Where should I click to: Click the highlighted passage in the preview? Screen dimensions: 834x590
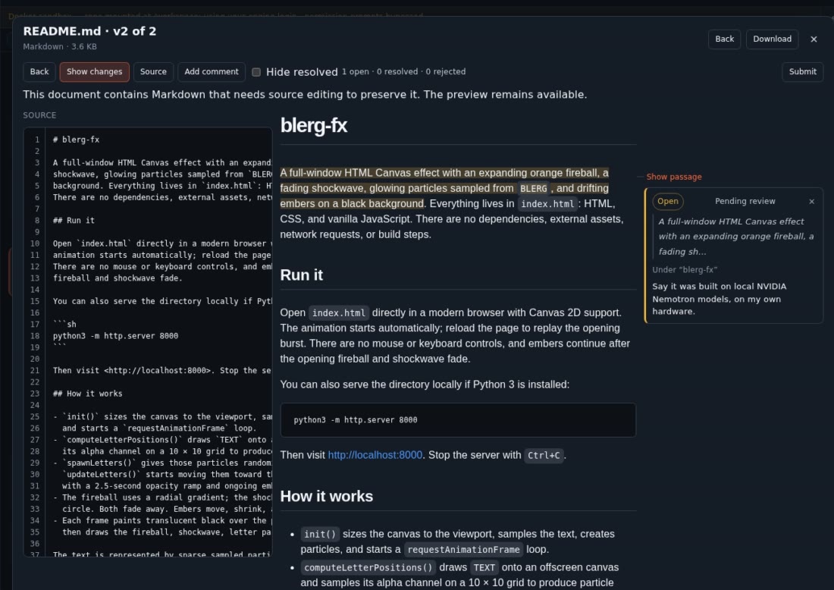coord(444,188)
